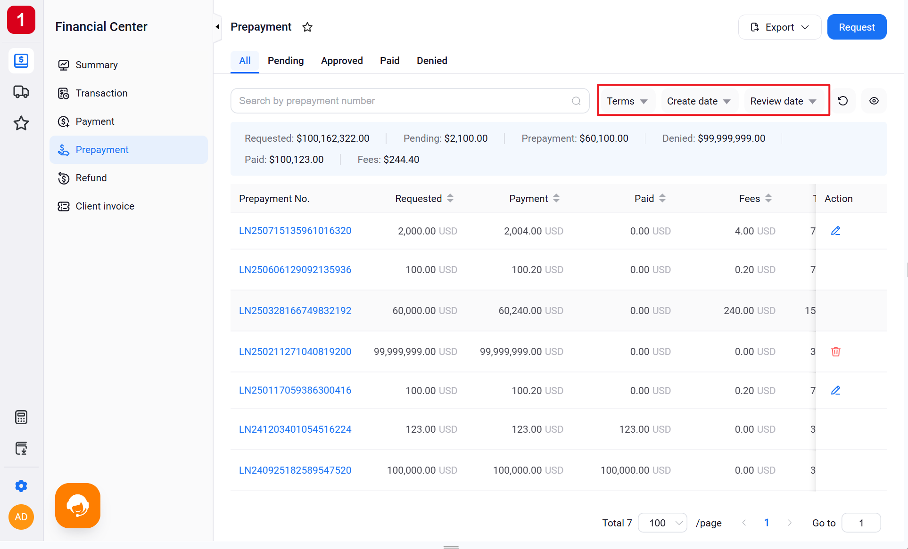The width and height of the screenshot is (908, 549).
Task: Open the AD user avatar menu
Action: 21,517
